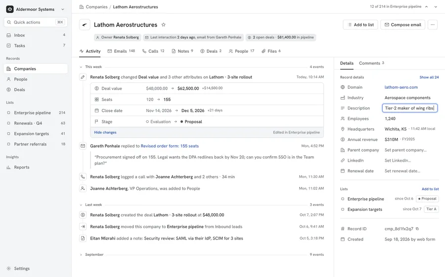Click the phone icon on logged call event

(x=83, y=176)
